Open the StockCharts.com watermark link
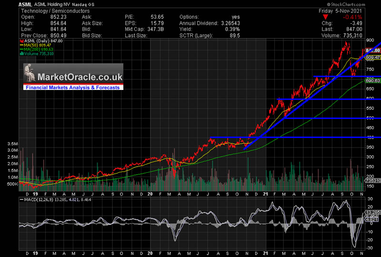 coord(359,3)
